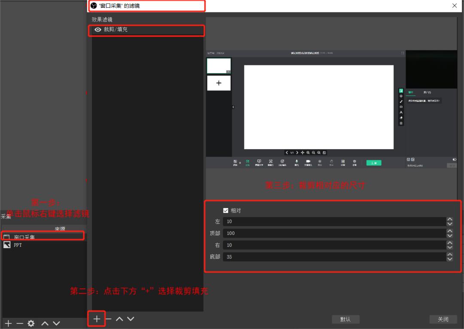Remove a source with the minus icon
The width and height of the screenshot is (464, 329).
tap(19, 323)
